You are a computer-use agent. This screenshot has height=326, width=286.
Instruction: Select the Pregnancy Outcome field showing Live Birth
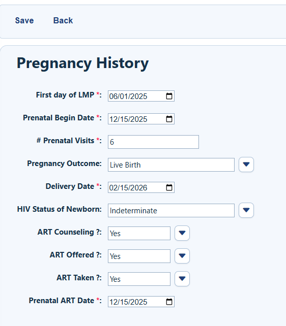point(171,165)
